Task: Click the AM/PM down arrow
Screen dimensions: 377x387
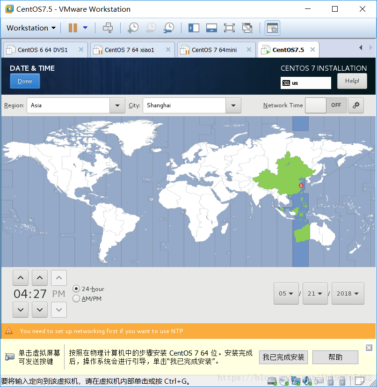Action: tap(59, 310)
